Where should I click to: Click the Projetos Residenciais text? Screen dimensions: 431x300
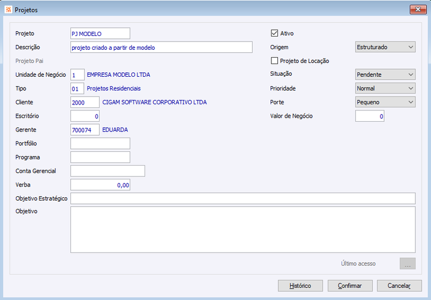114,88
